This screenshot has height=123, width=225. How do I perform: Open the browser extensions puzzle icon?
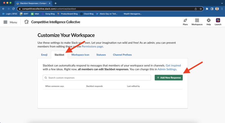click(207, 9)
